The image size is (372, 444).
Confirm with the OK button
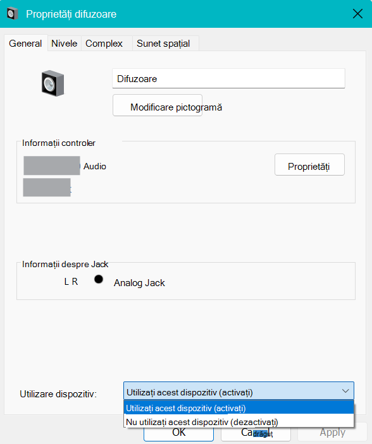[179, 433]
